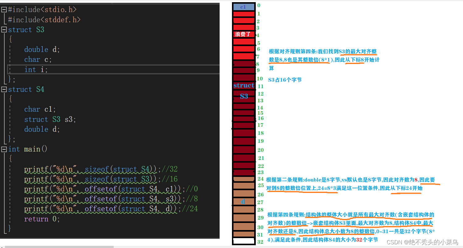This screenshot has width=463, height=248.
Task: Click the red cell labeled 浪费了
Action: click(x=244, y=34)
